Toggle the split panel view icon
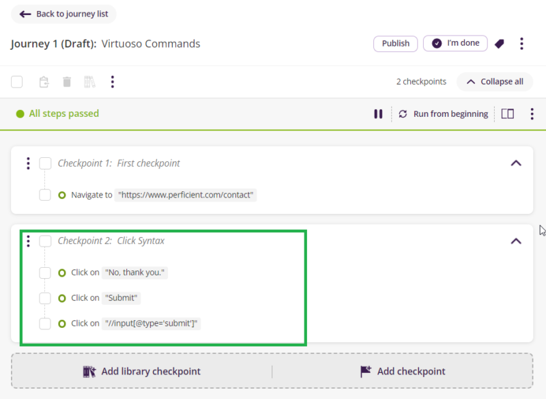The width and height of the screenshot is (546, 399). click(507, 114)
